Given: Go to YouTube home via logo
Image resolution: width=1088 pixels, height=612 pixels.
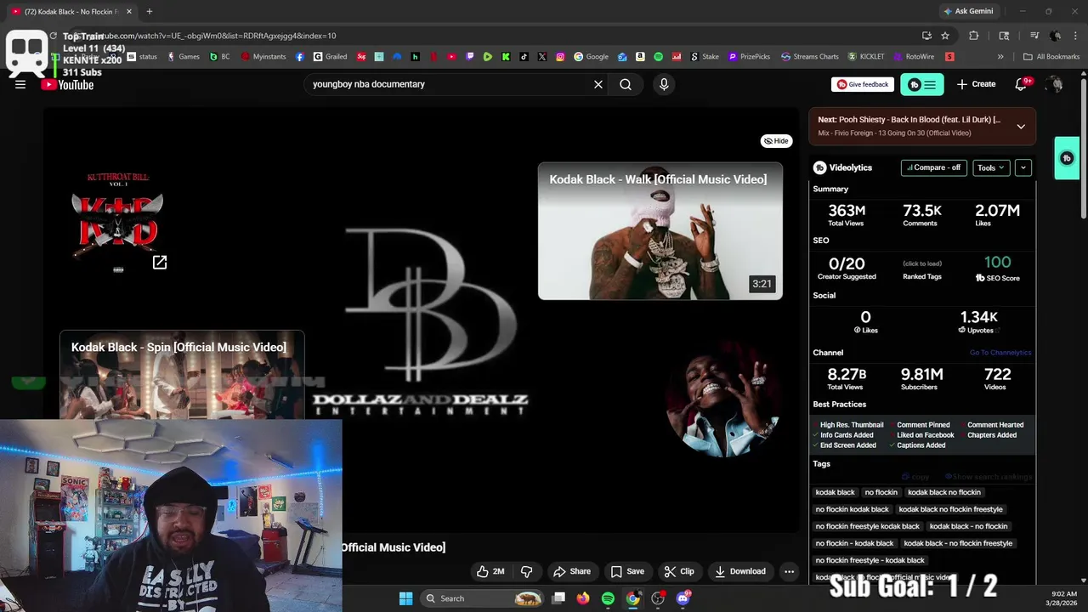Looking at the screenshot, I should (67, 85).
